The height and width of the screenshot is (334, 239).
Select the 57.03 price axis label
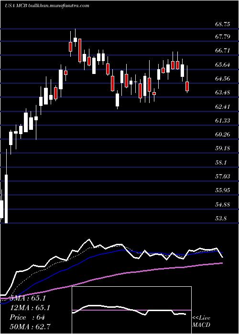pos(223,177)
